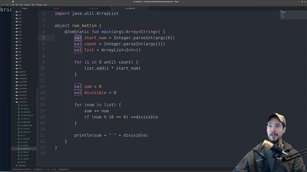Viewport: 307px width, 172px height.
Task: Click line number 24 in the gutter
Action: pyautogui.click(x=43, y=153)
